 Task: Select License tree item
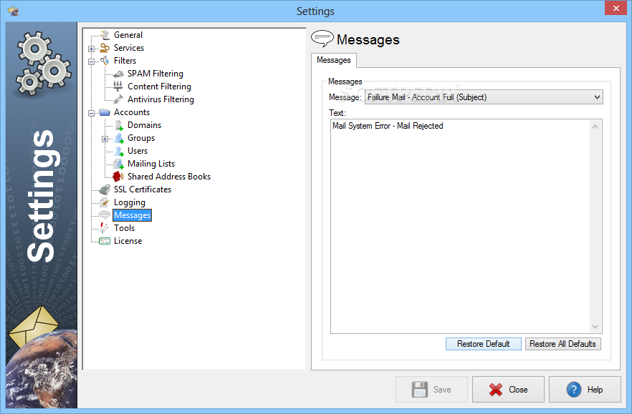click(128, 241)
